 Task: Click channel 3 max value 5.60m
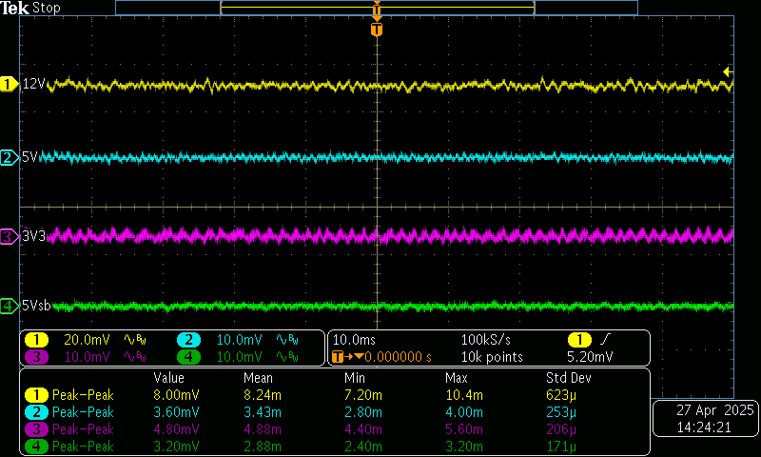[464, 429]
